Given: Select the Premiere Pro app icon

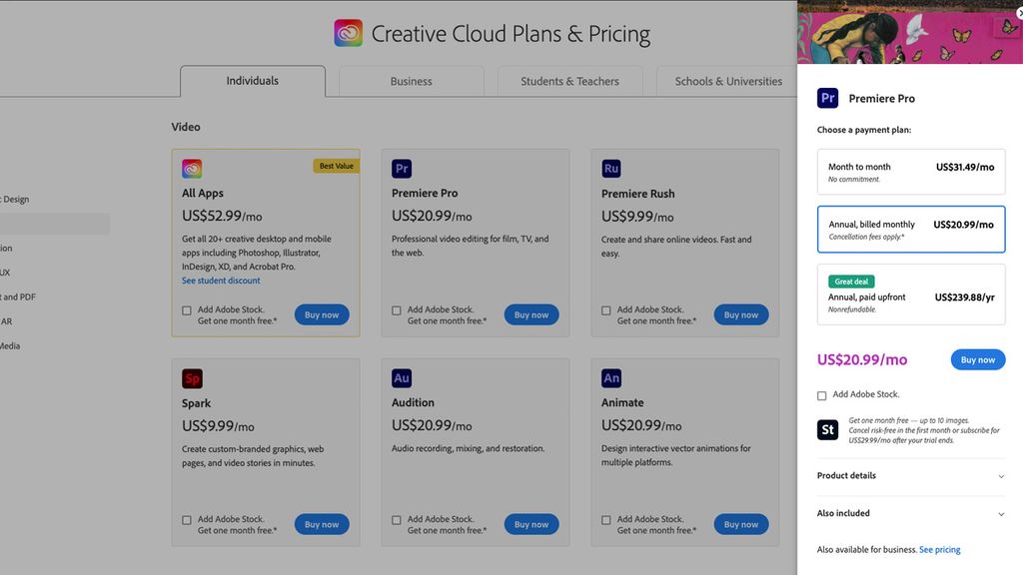Looking at the screenshot, I should pos(401,168).
